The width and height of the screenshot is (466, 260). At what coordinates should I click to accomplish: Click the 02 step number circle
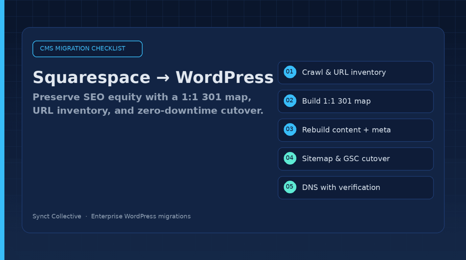[290, 101]
